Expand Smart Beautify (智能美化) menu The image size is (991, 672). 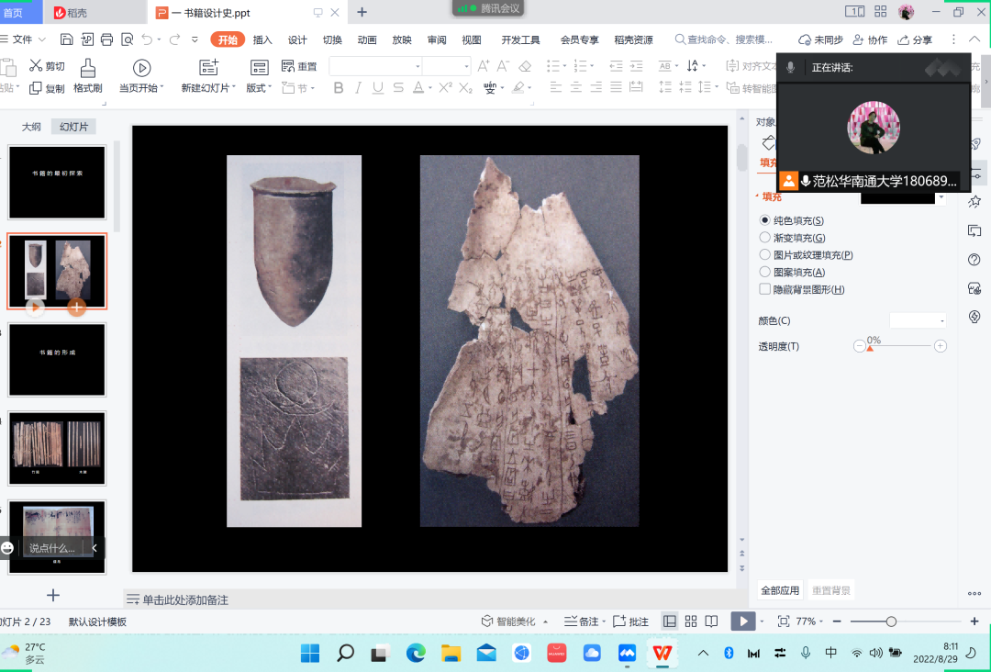click(x=545, y=622)
